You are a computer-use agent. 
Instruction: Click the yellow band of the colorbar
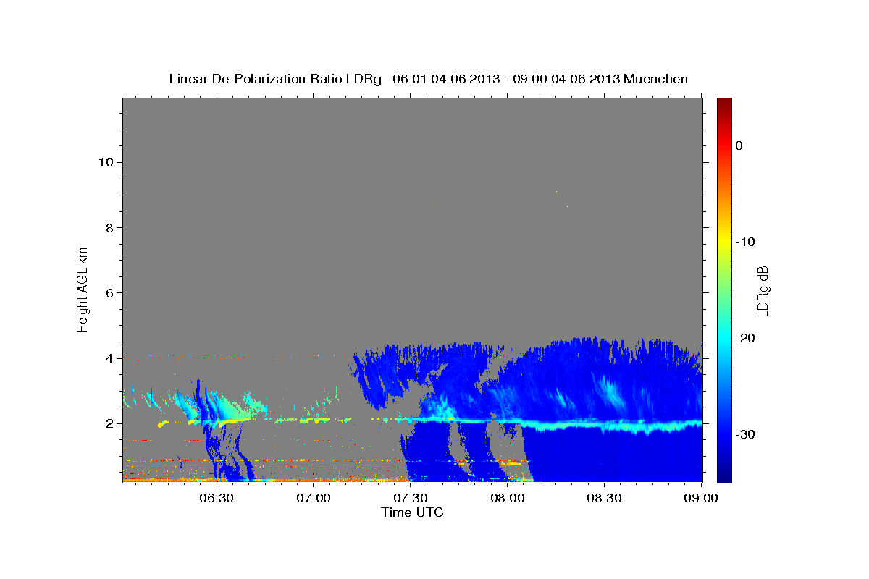click(724, 239)
